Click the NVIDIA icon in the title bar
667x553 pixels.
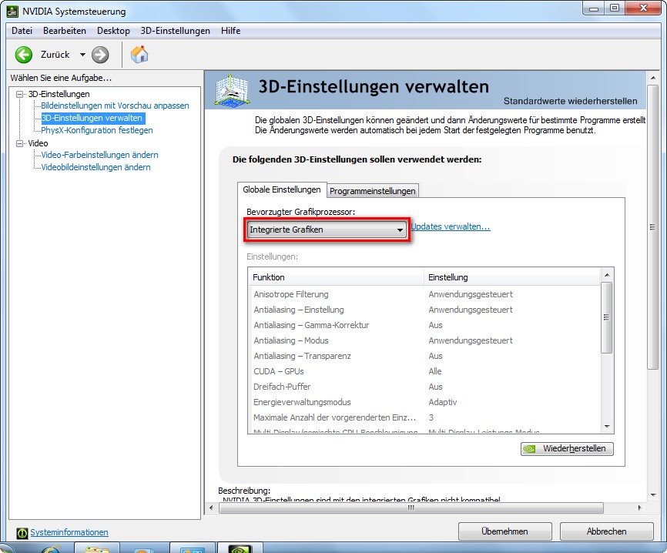pos(12,11)
